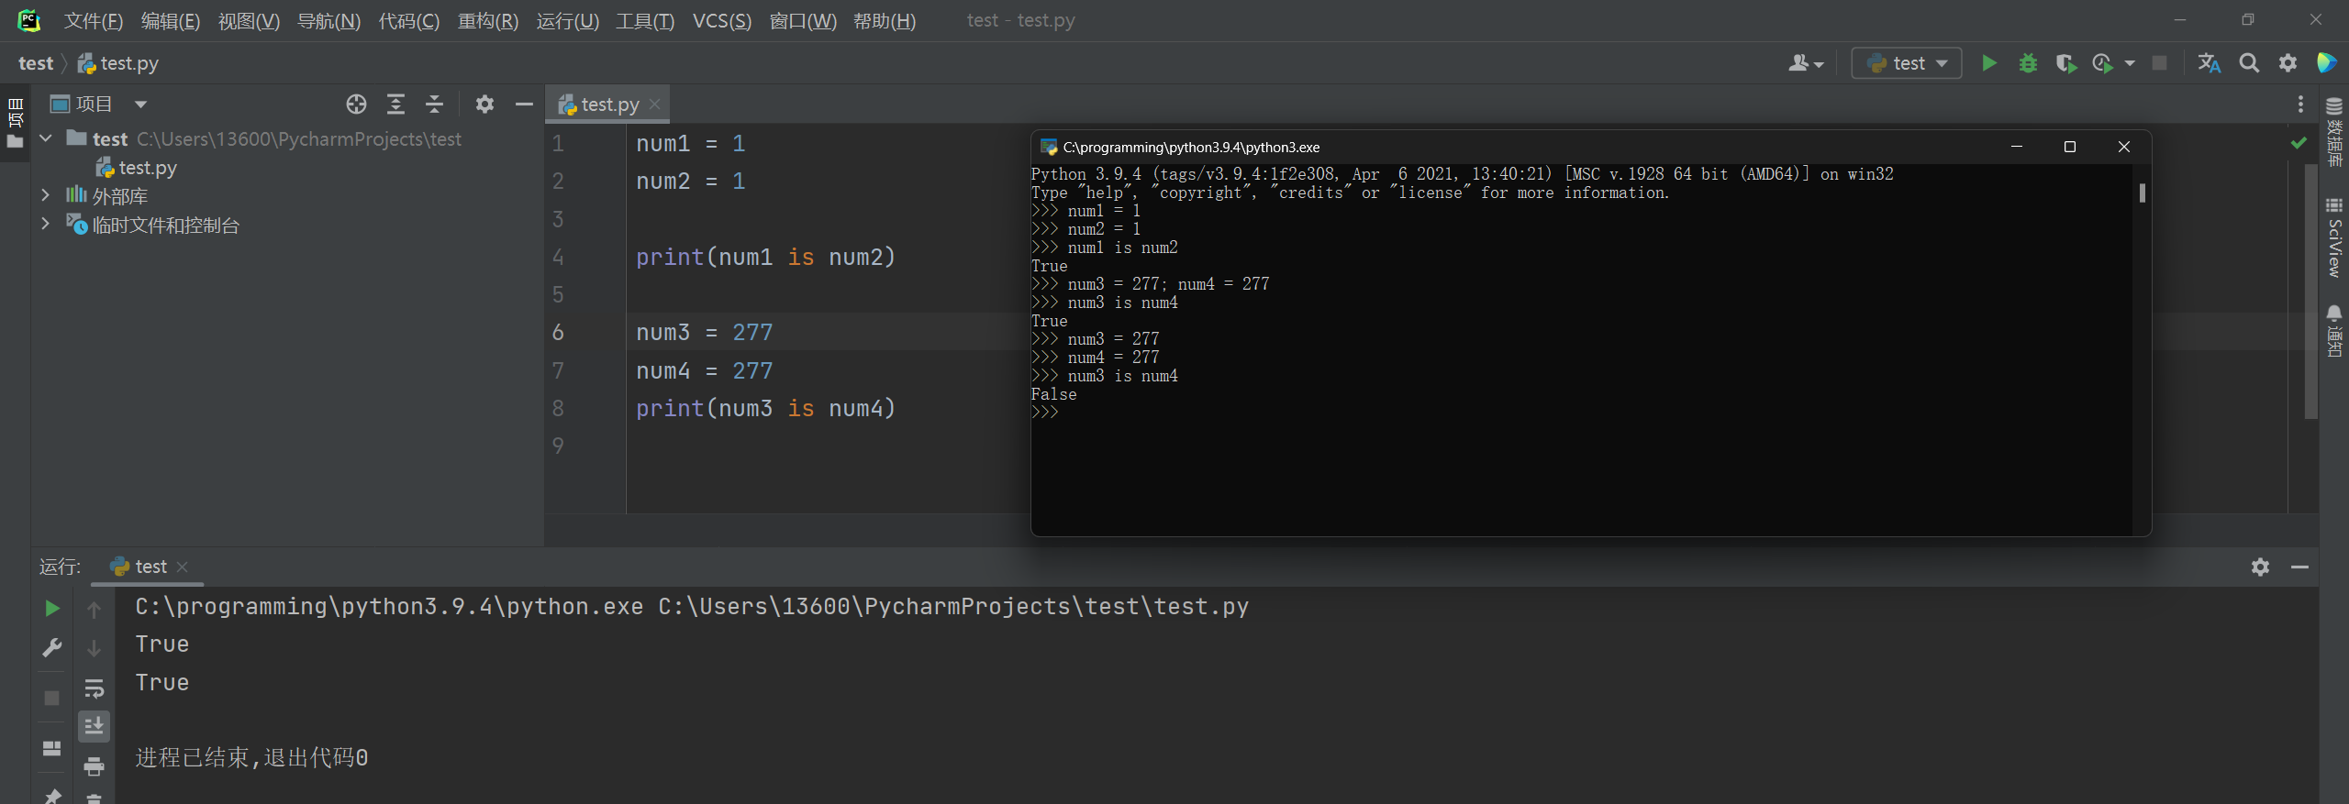2349x804 pixels.
Task: Open run panel wrench settings icon
Action: pos(52,648)
